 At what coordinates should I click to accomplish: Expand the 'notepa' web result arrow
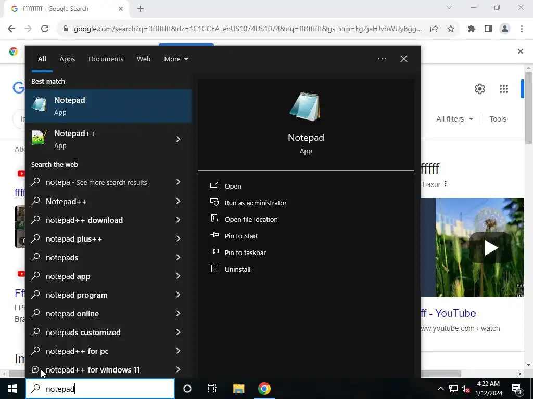point(178,182)
